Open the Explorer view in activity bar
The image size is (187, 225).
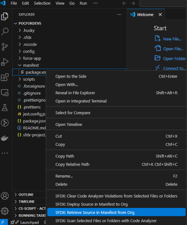(5, 16)
